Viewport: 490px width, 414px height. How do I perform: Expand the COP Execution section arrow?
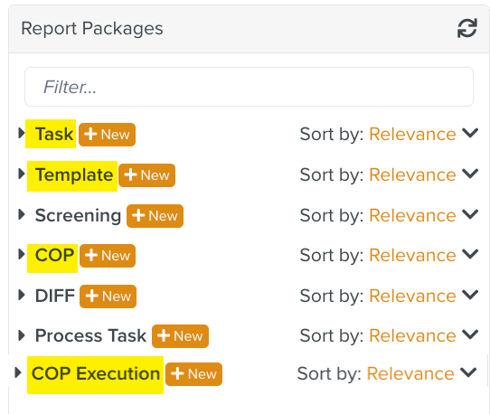pyautogui.click(x=18, y=372)
